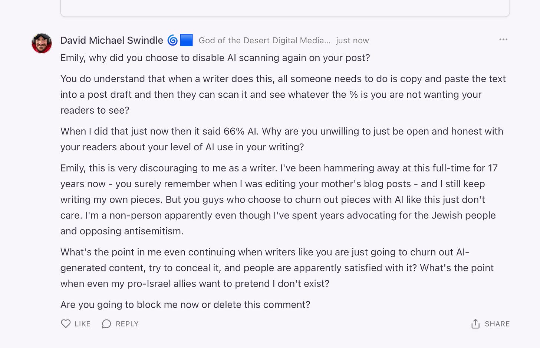Click inside the comment box above the comment
Viewport: 540px width, 348px height.
click(x=285, y=7)
